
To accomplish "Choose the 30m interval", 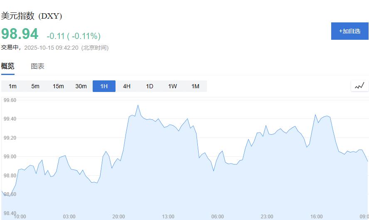I will click(81, 86).
